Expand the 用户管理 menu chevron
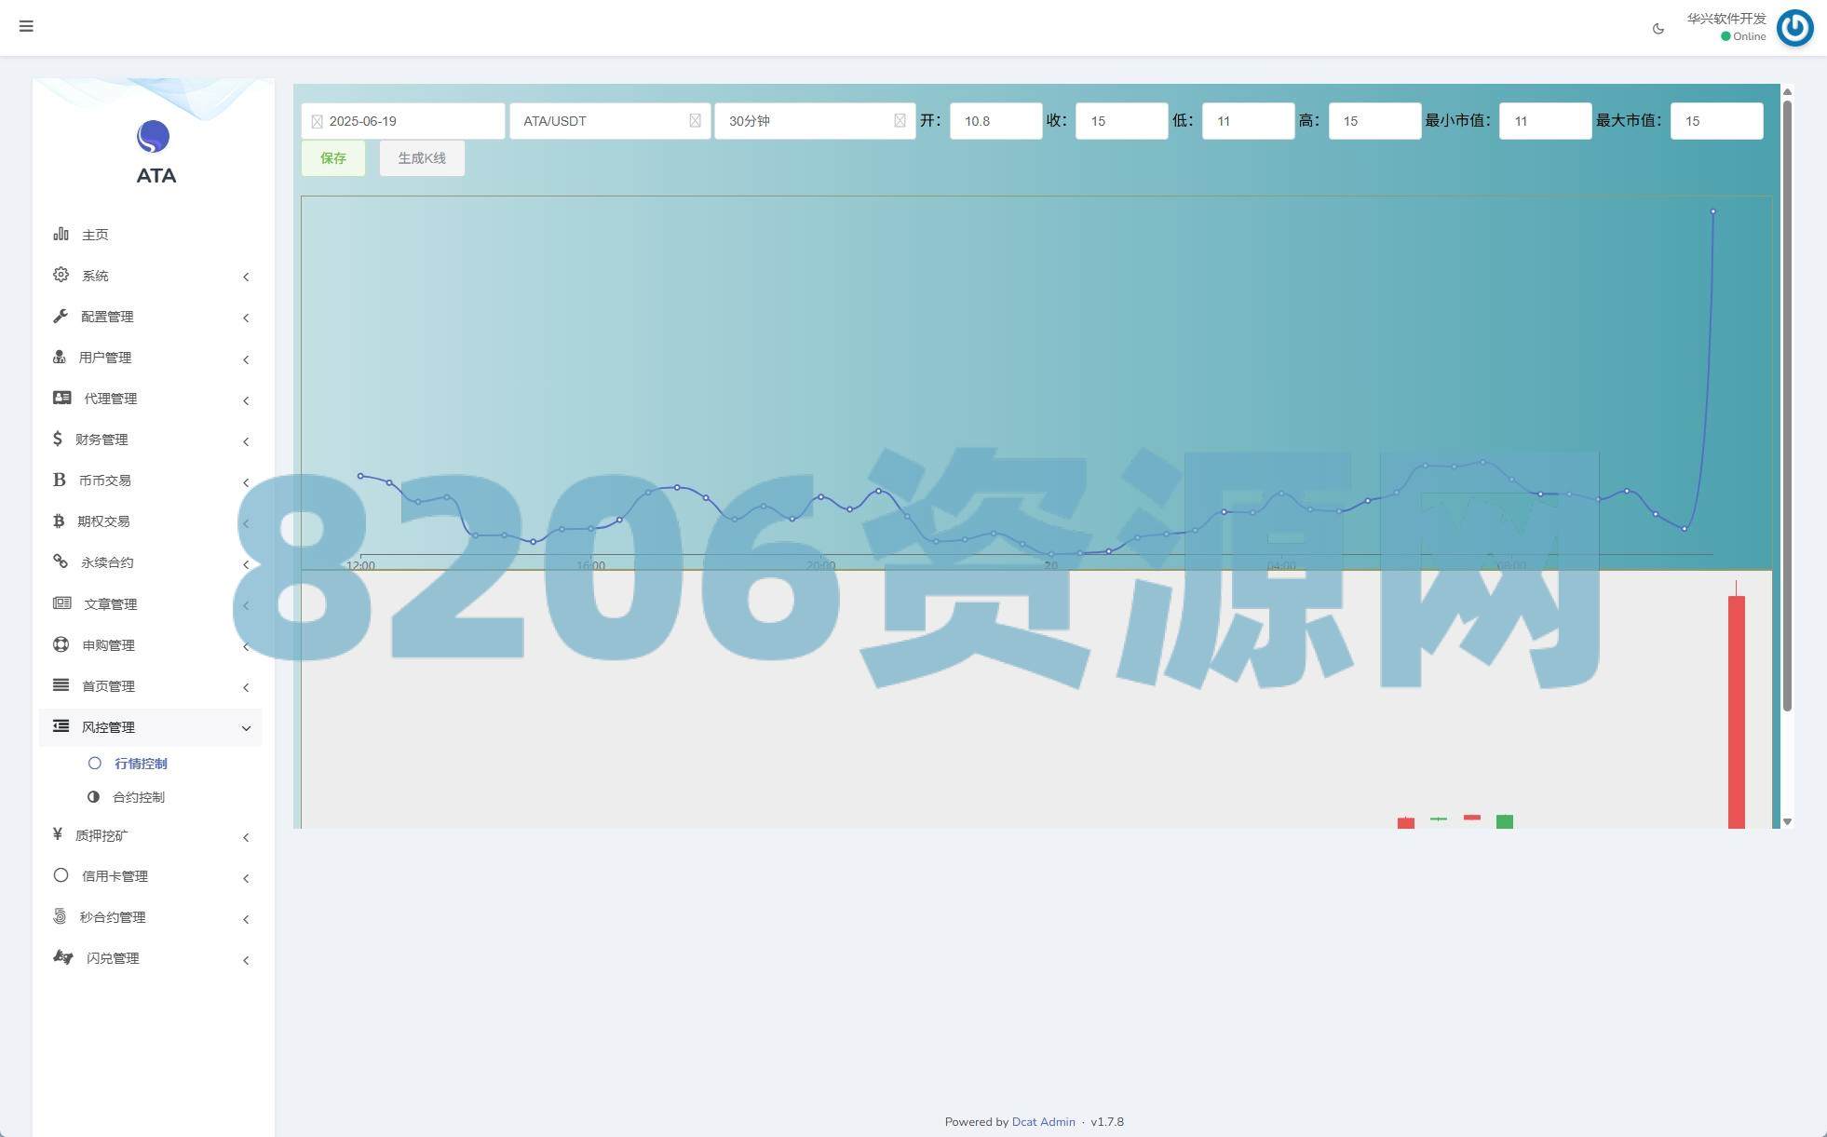1827x1137 pixels. (x=246, y=359)
